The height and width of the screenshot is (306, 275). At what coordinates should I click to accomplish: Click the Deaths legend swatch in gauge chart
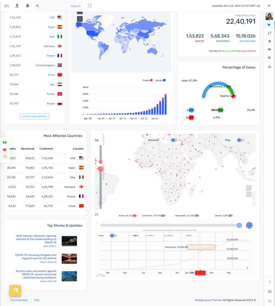pyautogui.click(x=191, y=117)
